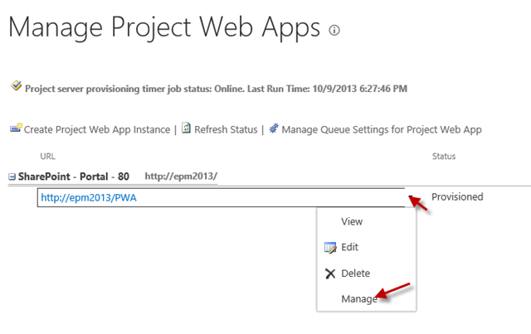Click the info icon beside the page title
The image size is (531, 334).
tap(334, 30)
